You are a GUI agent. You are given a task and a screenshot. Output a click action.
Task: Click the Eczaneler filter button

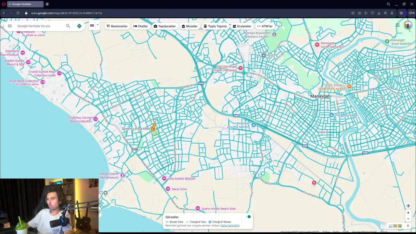(x=242, y=26)
